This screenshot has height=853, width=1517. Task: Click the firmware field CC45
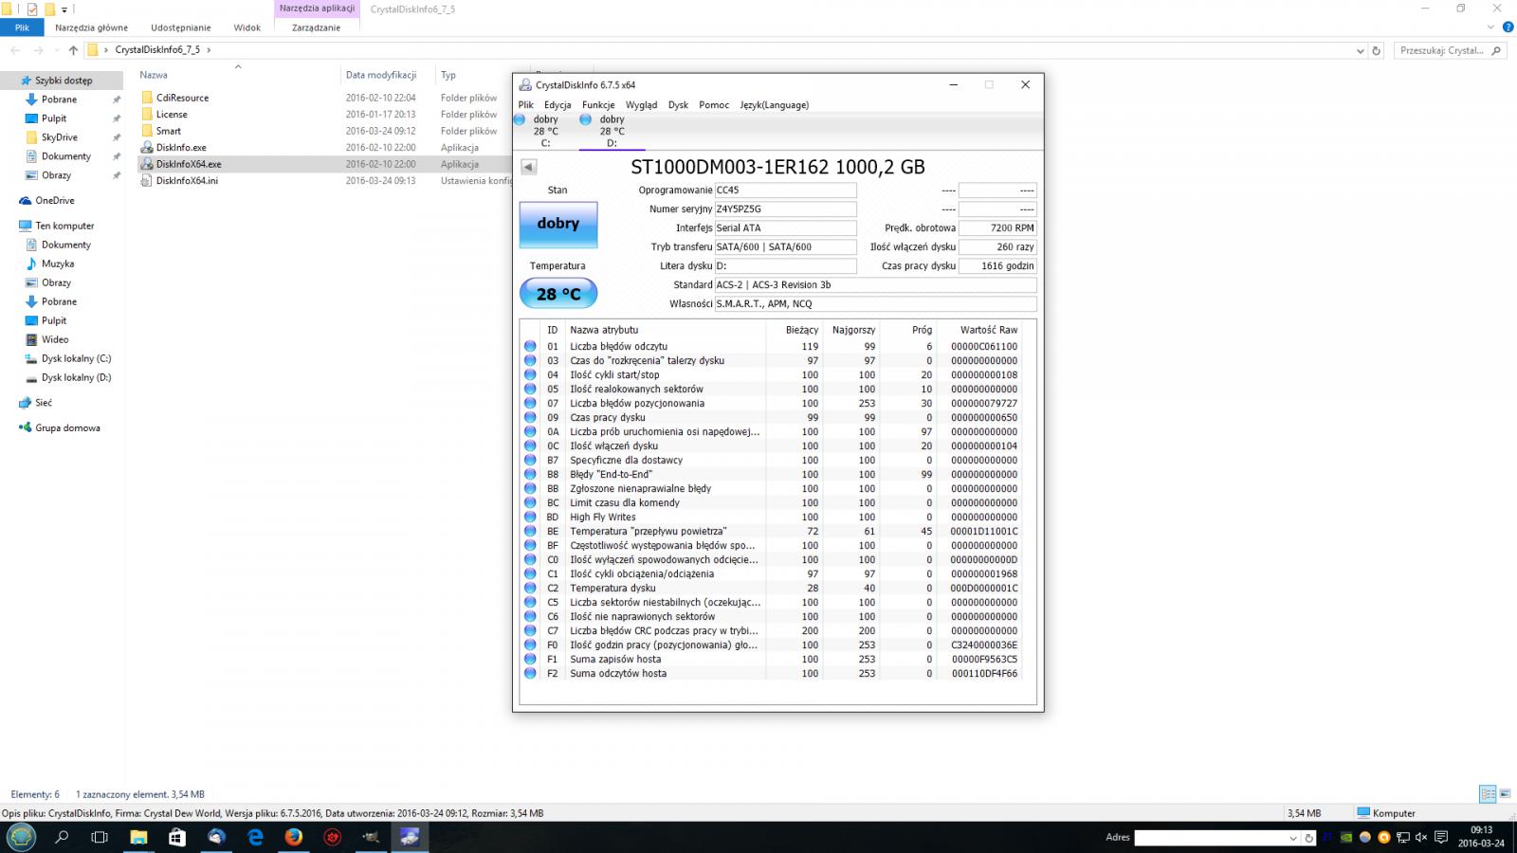(786, 191)
